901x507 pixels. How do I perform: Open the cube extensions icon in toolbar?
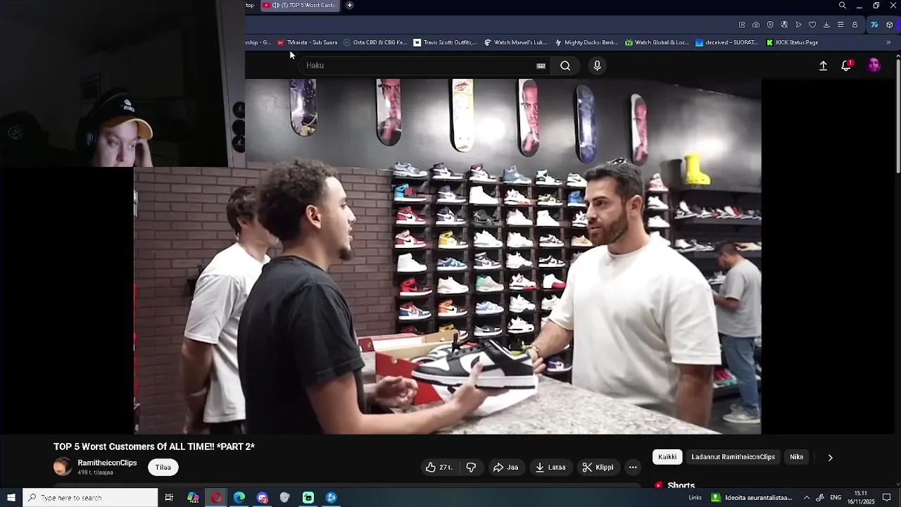pyautogui.click(x=889, y=25)
